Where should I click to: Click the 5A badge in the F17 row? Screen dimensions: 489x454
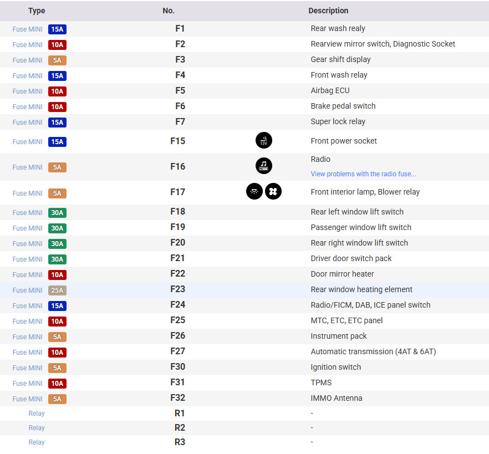click(58, 193)
